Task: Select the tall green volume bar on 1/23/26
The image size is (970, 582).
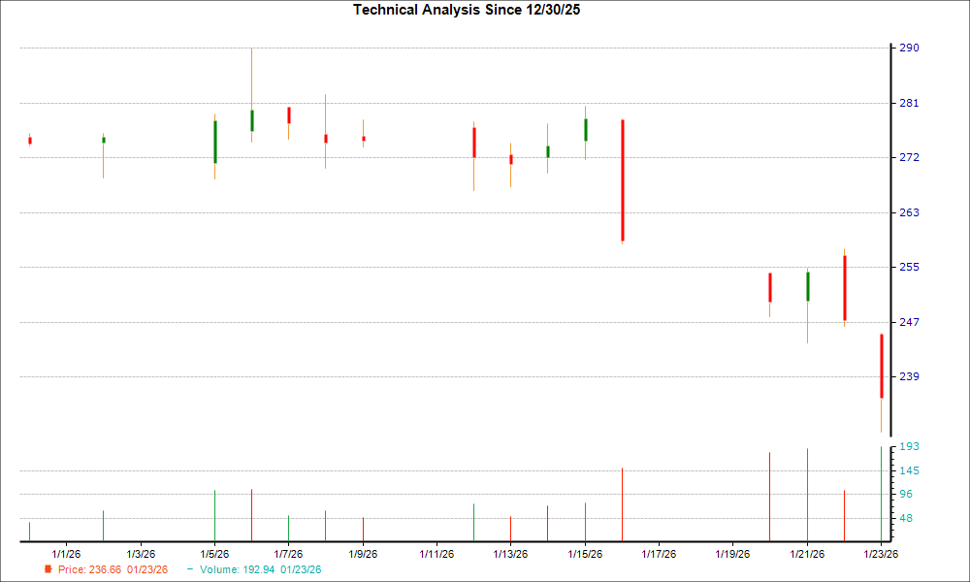Action: tap(881, 490)
